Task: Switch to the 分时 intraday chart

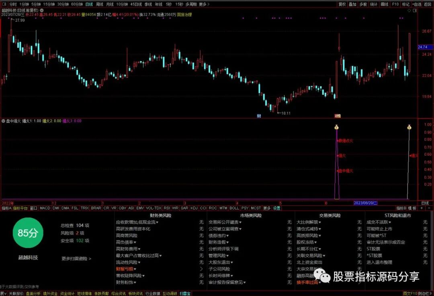Action: point(13,4)
